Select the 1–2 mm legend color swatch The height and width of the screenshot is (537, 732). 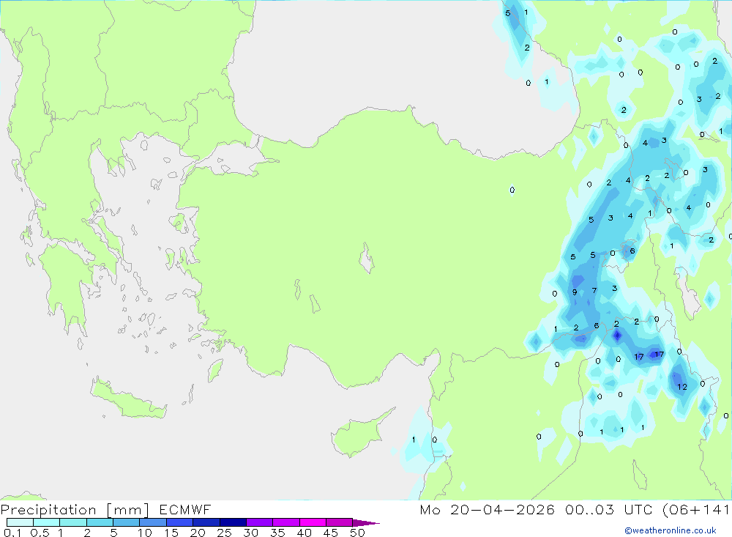click(x=73, y=522)
